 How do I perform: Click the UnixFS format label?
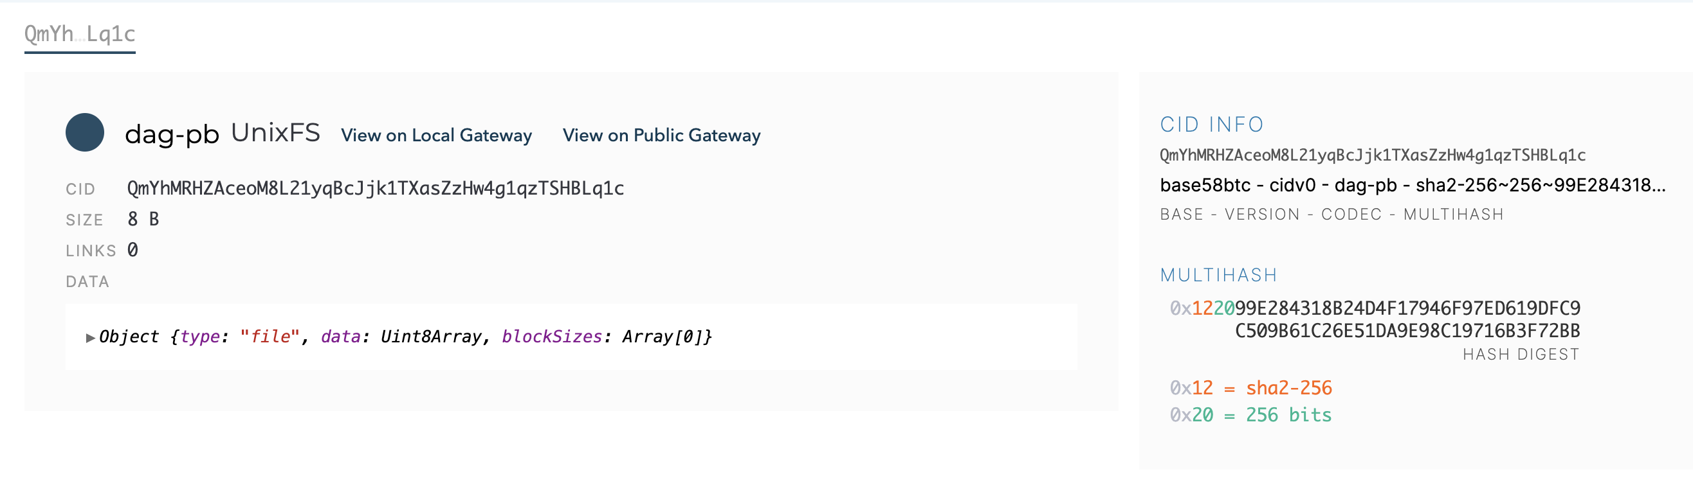tap(275, 132)
